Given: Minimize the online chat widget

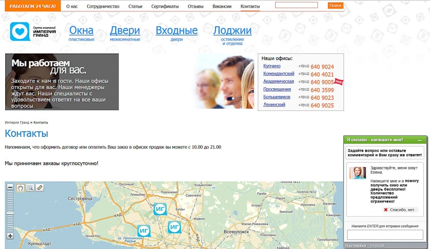Looking at the screenshot, I should tap(419, 140).
